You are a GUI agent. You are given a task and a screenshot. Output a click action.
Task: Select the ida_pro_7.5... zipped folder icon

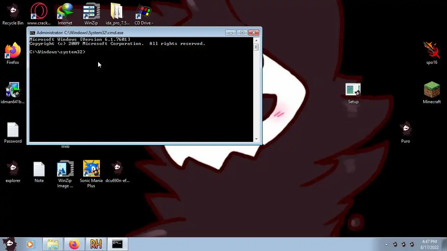(117, 14)
